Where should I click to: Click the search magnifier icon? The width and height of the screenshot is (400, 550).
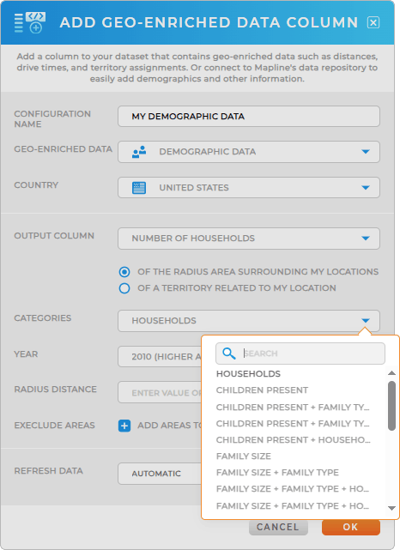point(229,354)
